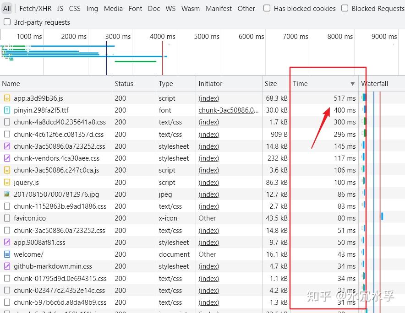
Task: Click script icon for app.a3d99b36.js
Action: pos(7,98)
